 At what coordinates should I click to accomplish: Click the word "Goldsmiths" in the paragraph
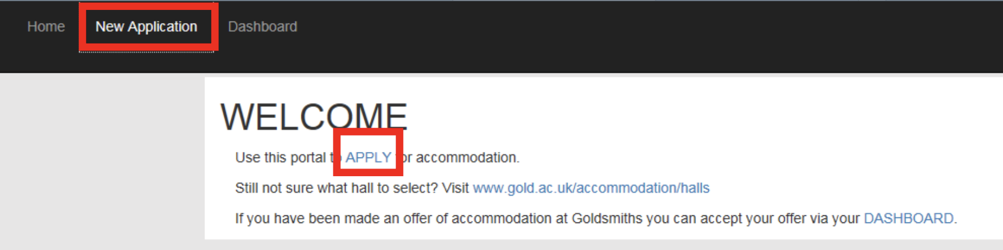607,219
